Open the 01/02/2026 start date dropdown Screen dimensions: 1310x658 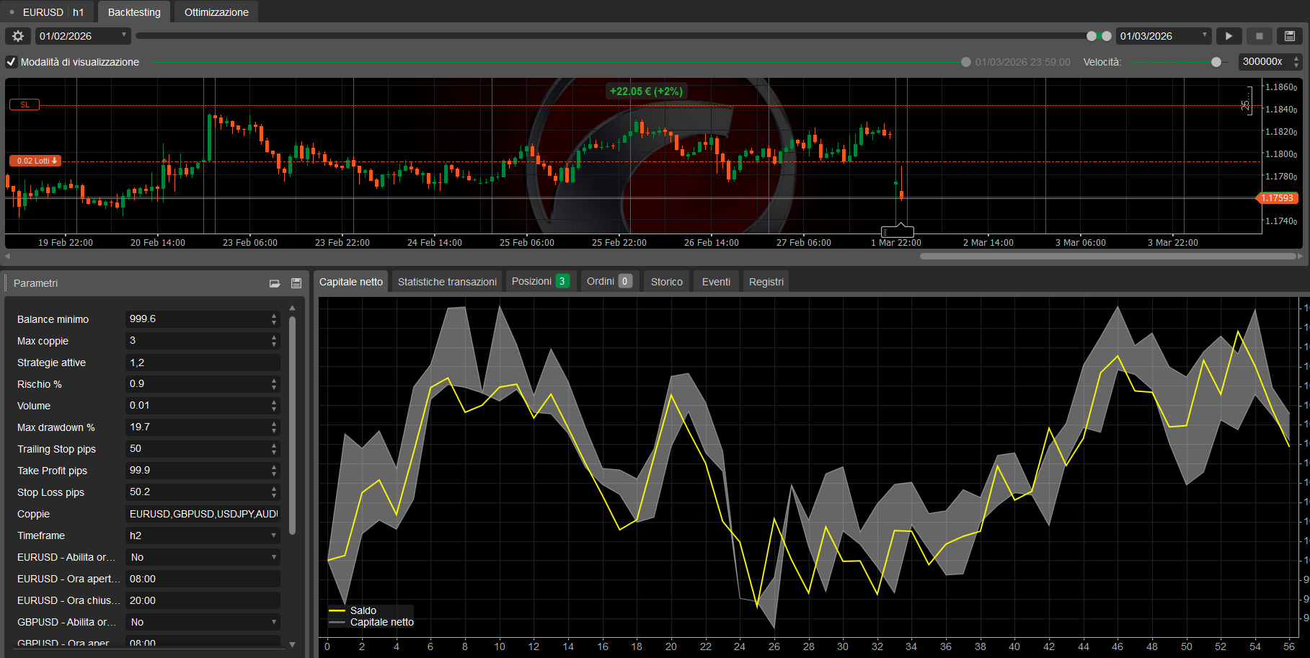(x=124, y=35)
